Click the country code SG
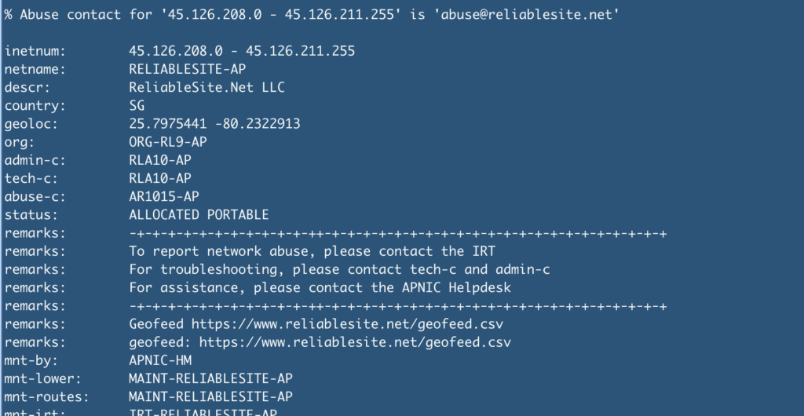Screen dimensions: 804x416 pos(137,105)
